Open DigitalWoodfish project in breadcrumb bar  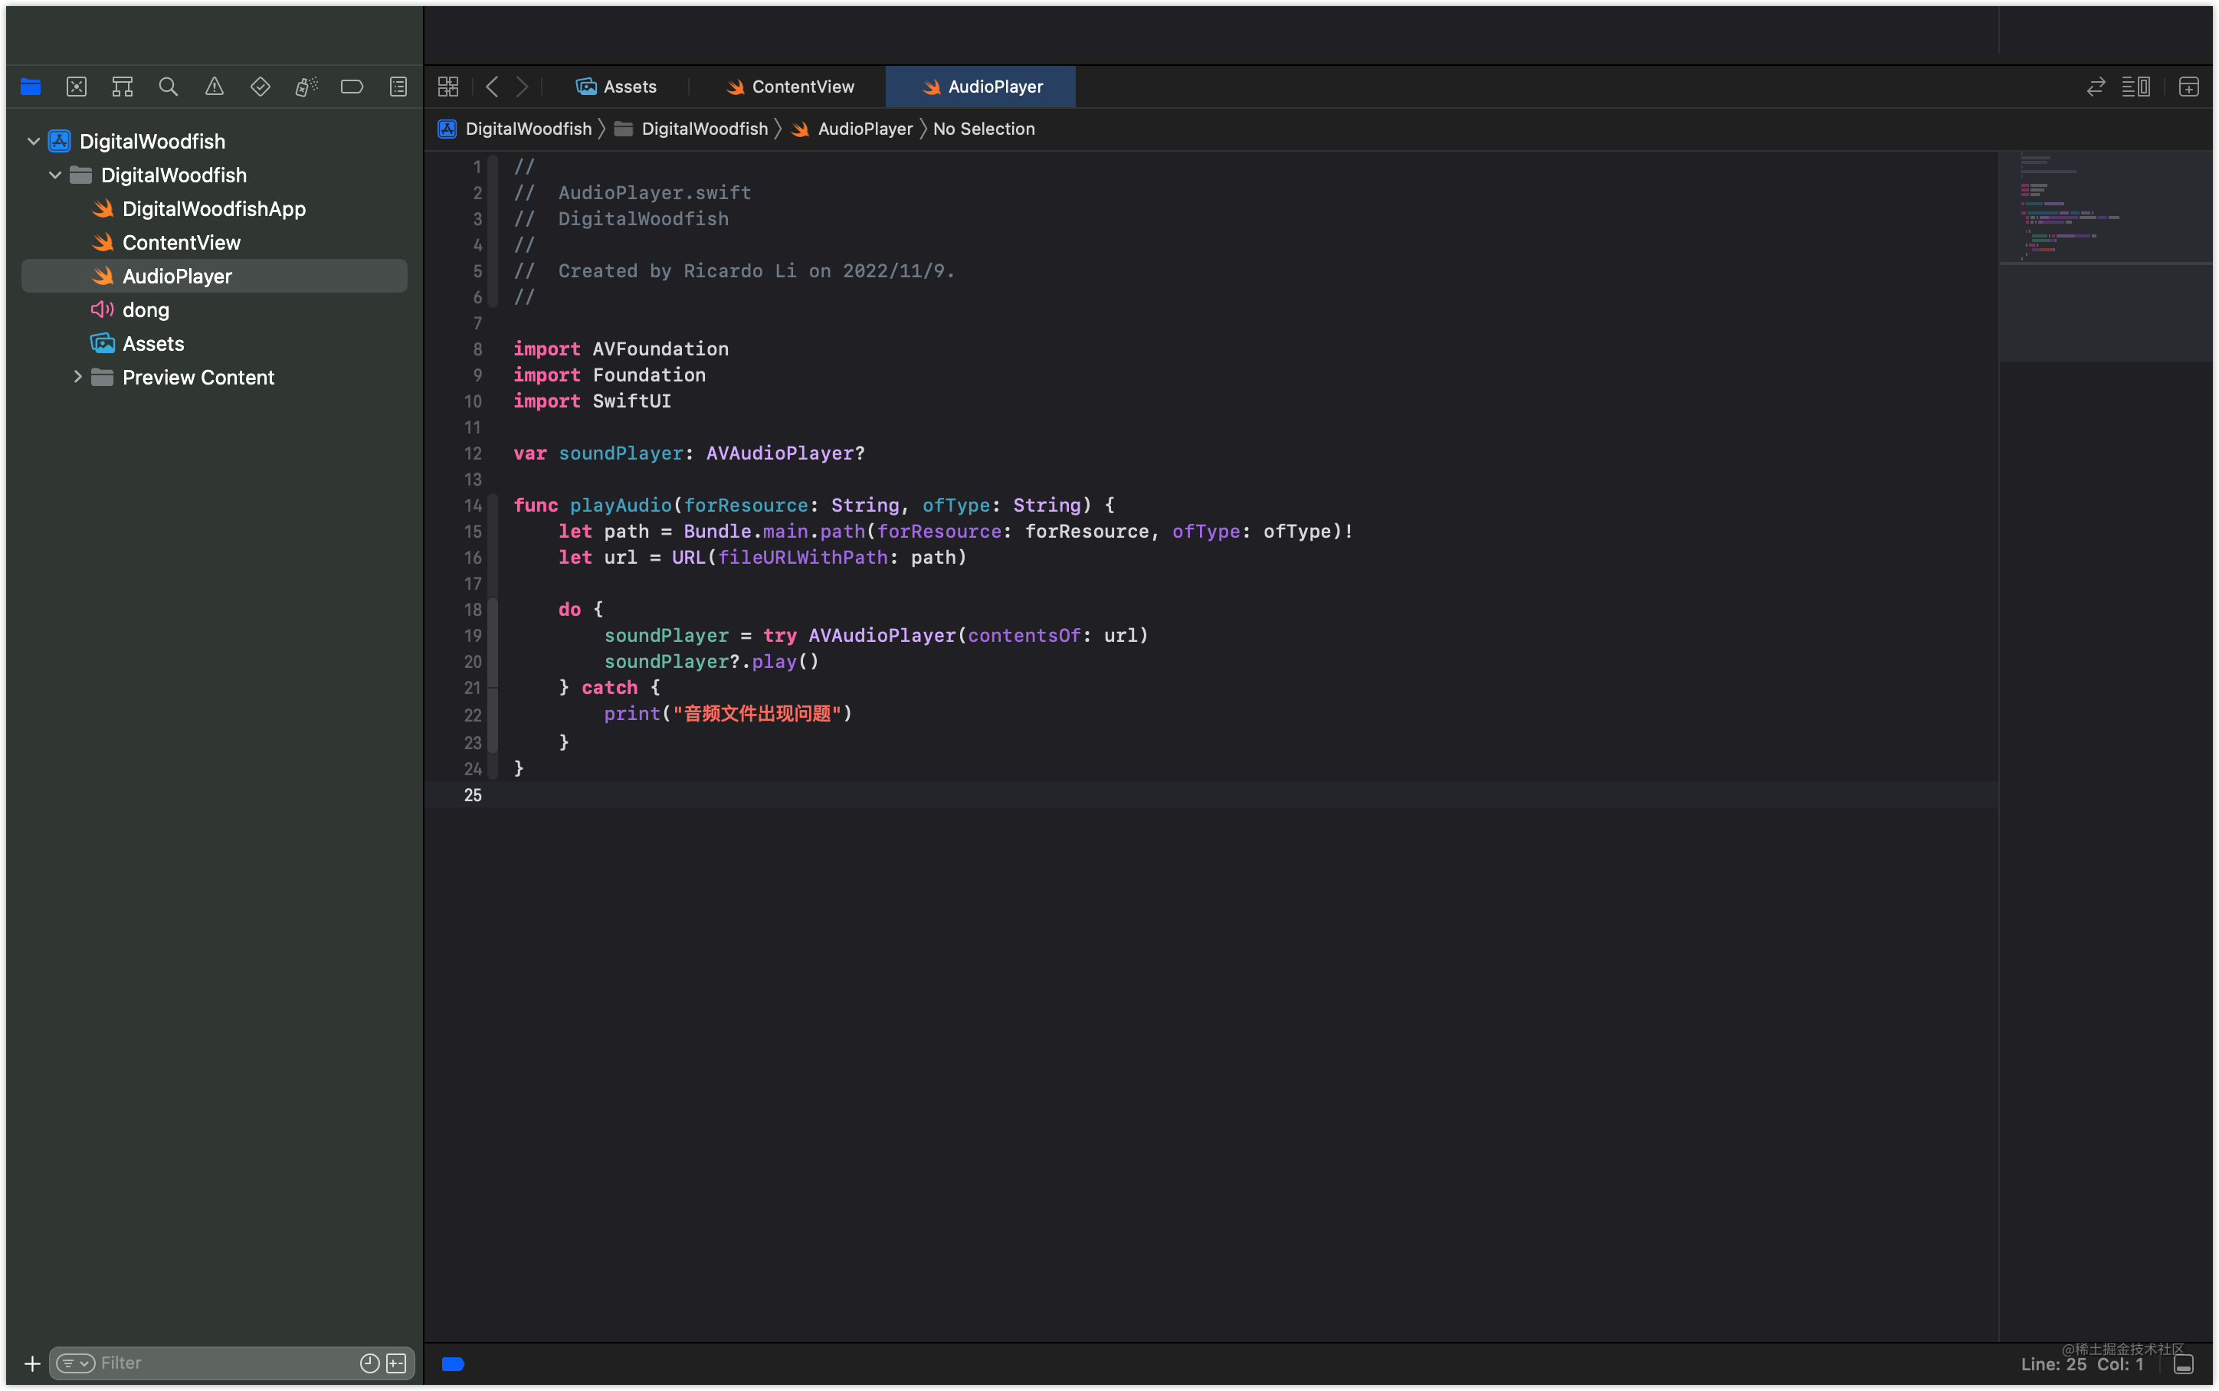(515, 129)
